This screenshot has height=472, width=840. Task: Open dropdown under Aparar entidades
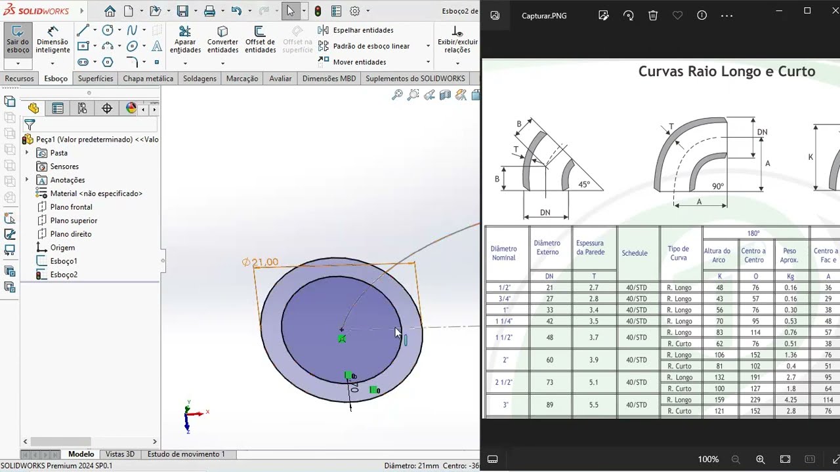(x=185, y=64)
